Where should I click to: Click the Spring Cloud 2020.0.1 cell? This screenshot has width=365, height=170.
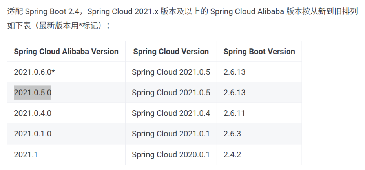[x=171, y=154]
